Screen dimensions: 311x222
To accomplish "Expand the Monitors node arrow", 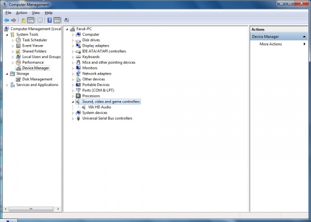I will click(x=73, y=68).
